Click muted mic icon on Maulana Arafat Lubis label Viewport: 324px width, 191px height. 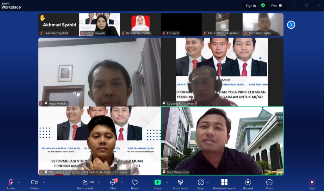(41, 172)
